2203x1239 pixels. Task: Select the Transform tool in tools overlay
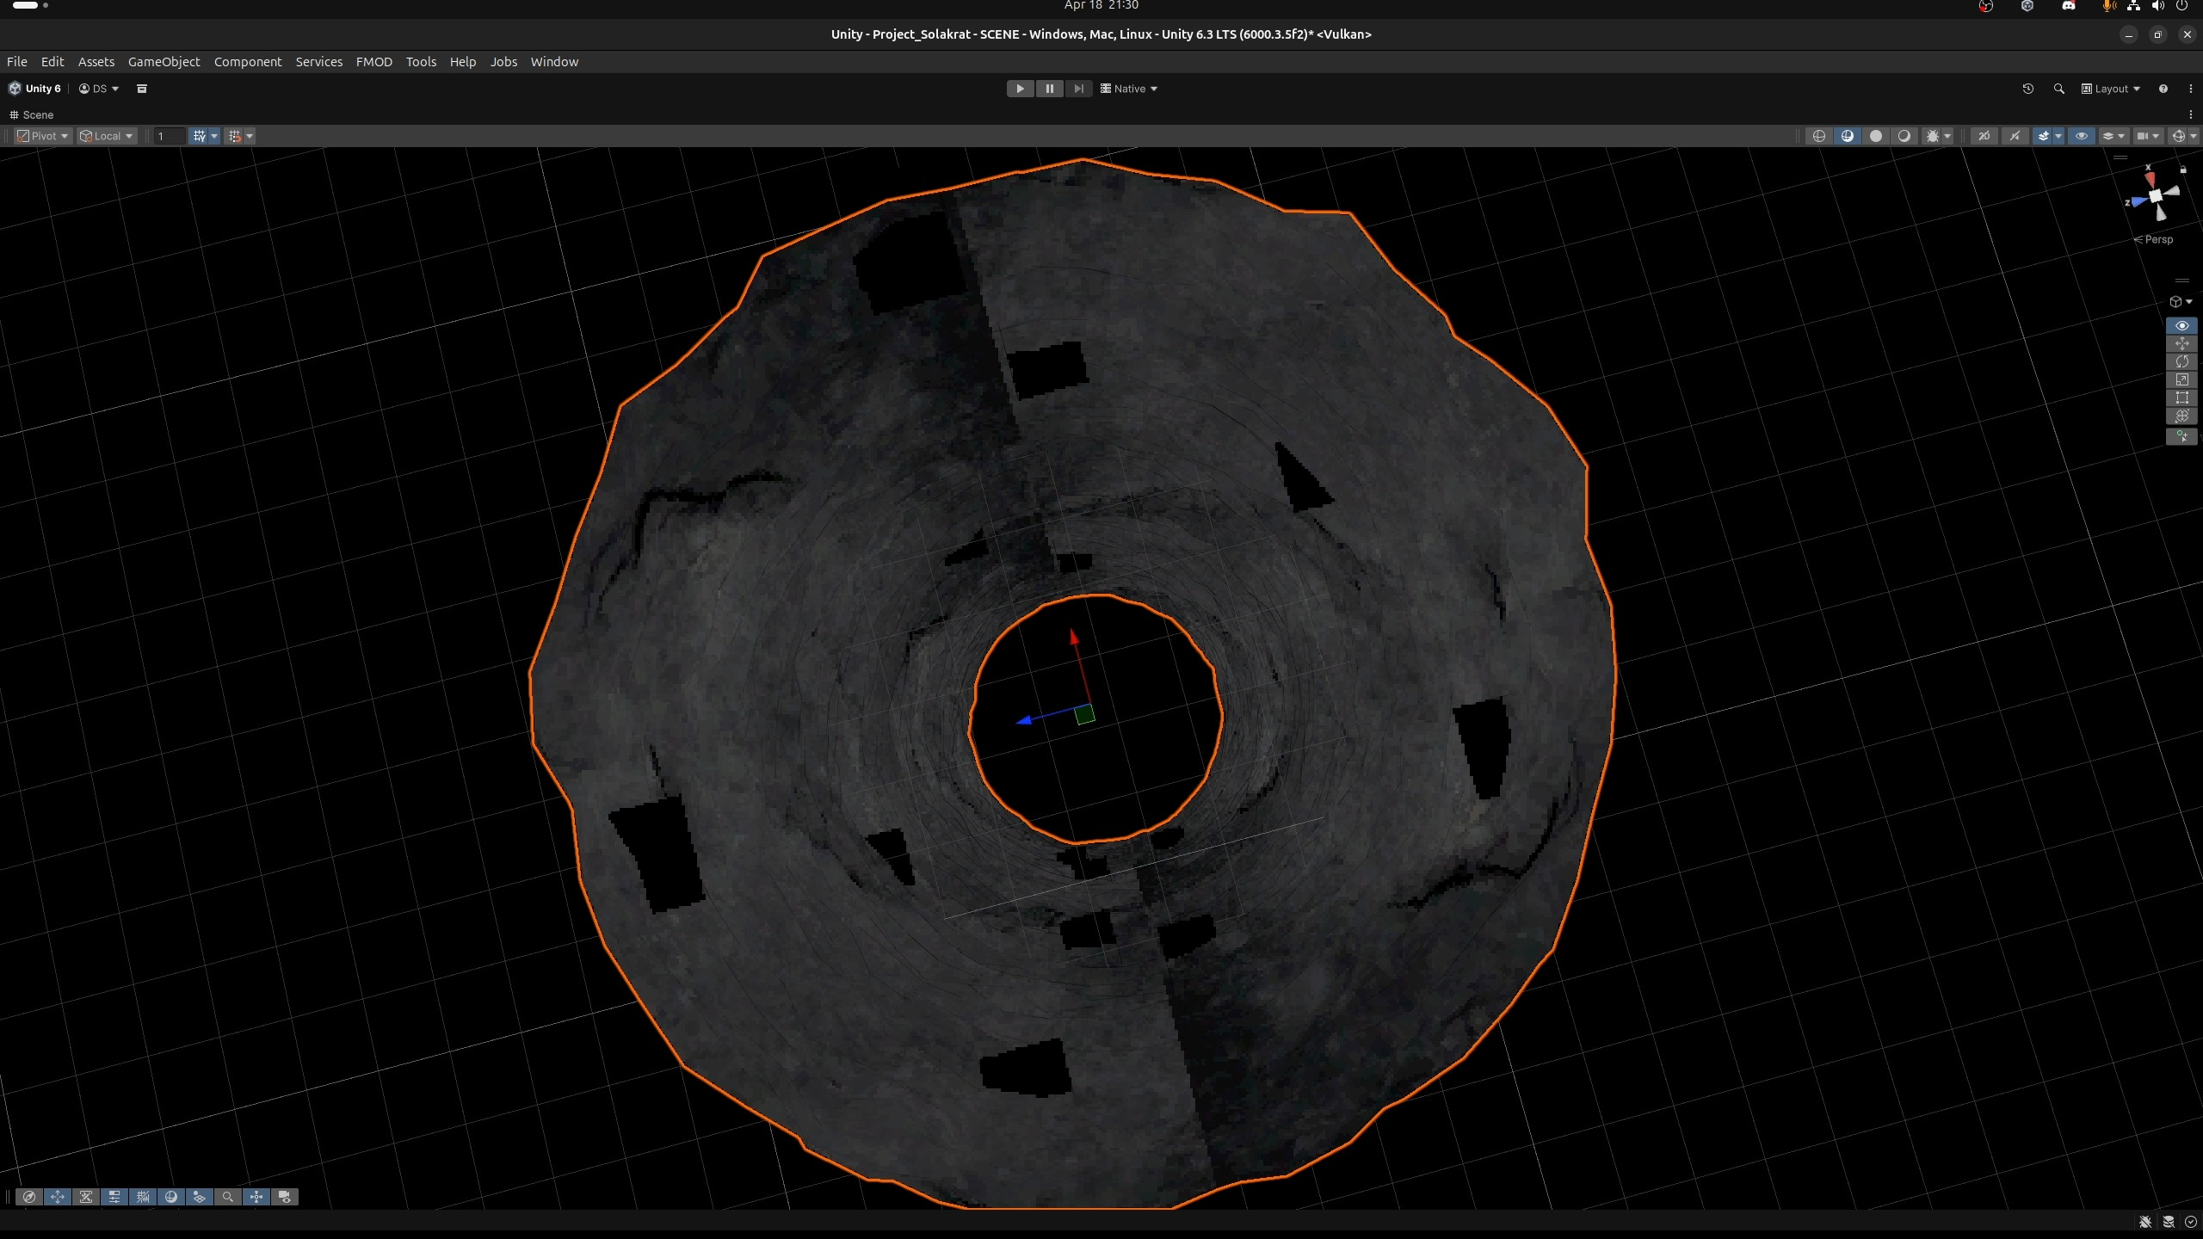pos(2181,416)
